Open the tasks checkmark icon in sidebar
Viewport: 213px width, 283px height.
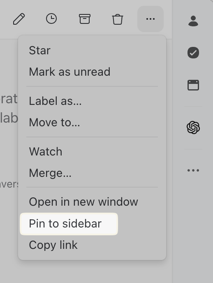tap(193, 53)
